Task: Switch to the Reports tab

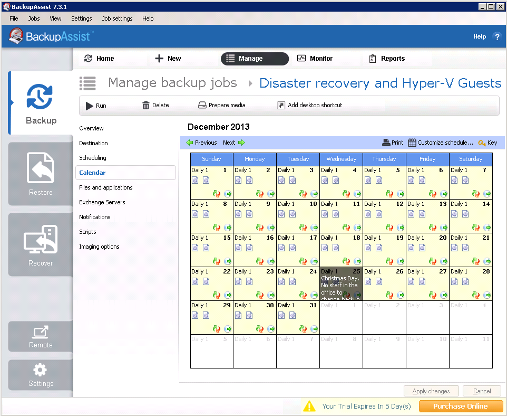Action: tap(387, 58)
